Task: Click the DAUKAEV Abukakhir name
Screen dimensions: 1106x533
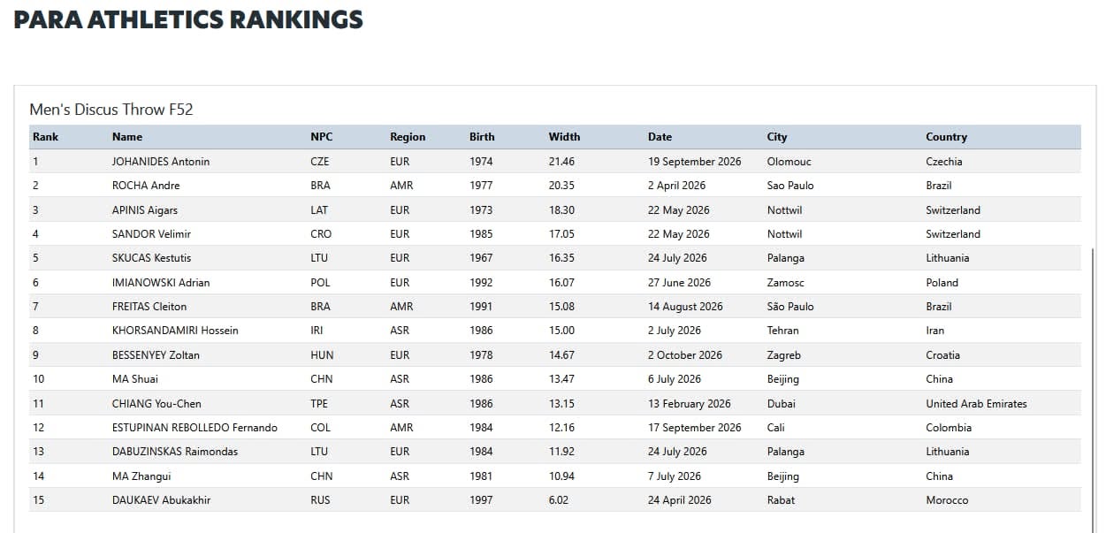Action: [x=161, y=500]
